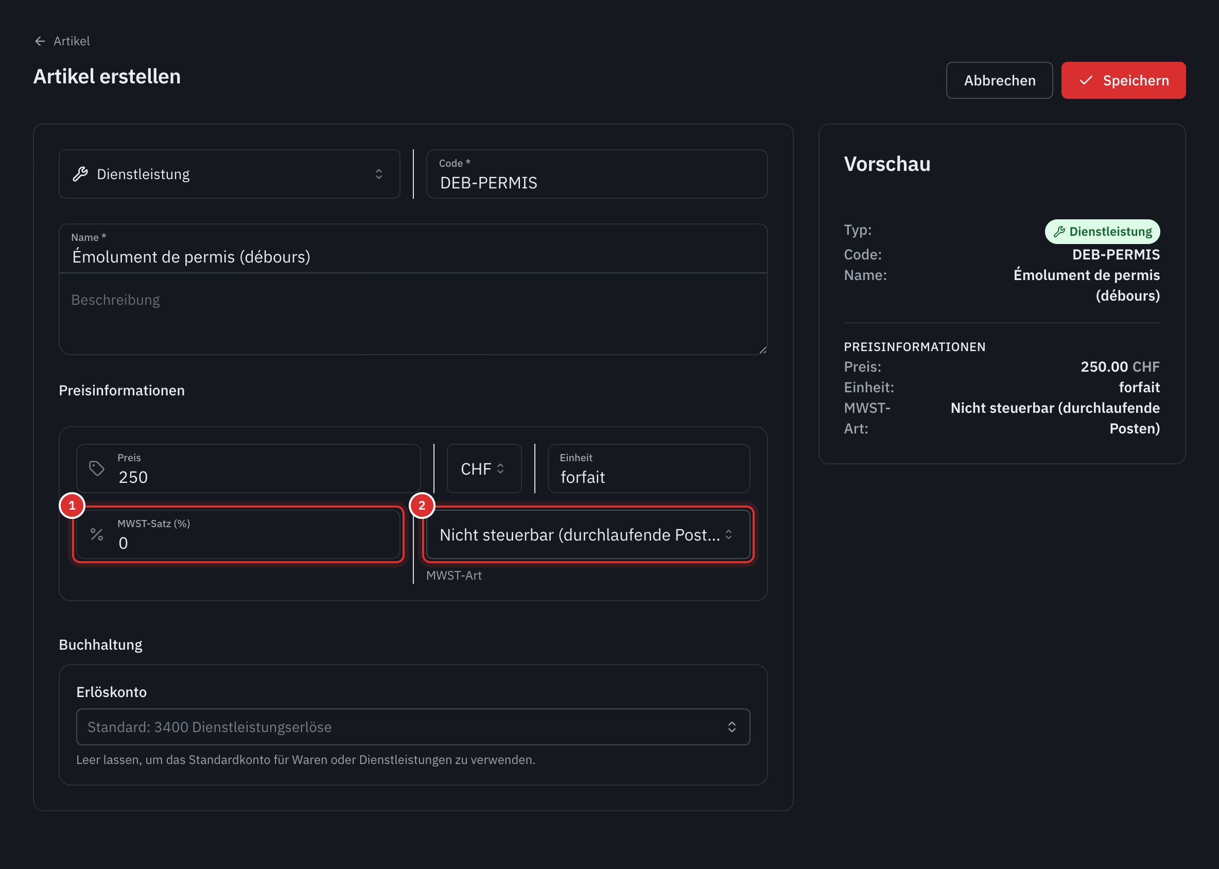Click the DEB-PERMIS code in preview
1219x869 pixels.
(1116, 254)
